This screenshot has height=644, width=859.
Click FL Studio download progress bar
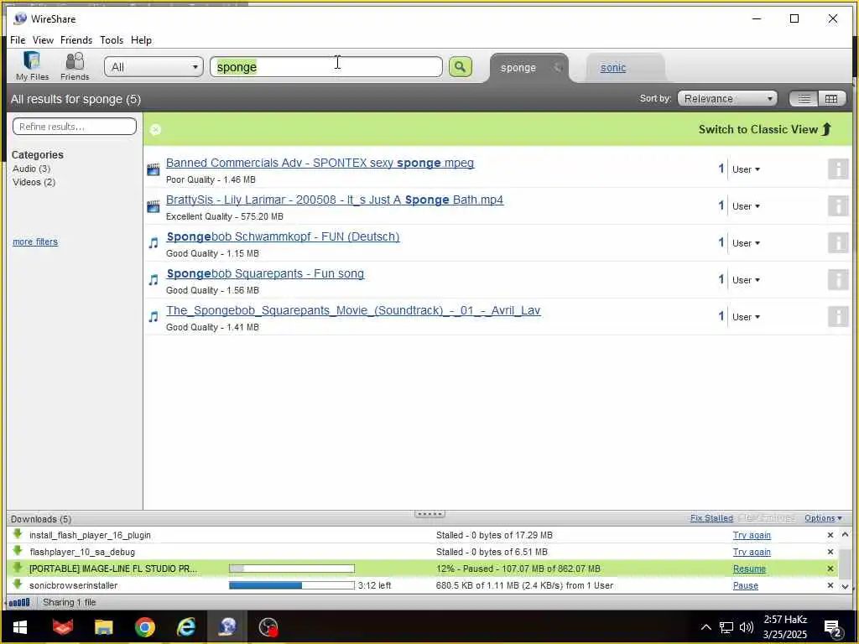291,569
